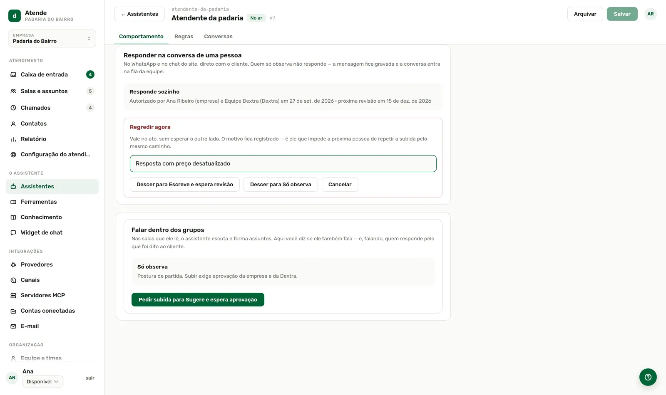Open the AR user avatar menu
This screenshot has width=666, height=395.
tap(651, 14)
